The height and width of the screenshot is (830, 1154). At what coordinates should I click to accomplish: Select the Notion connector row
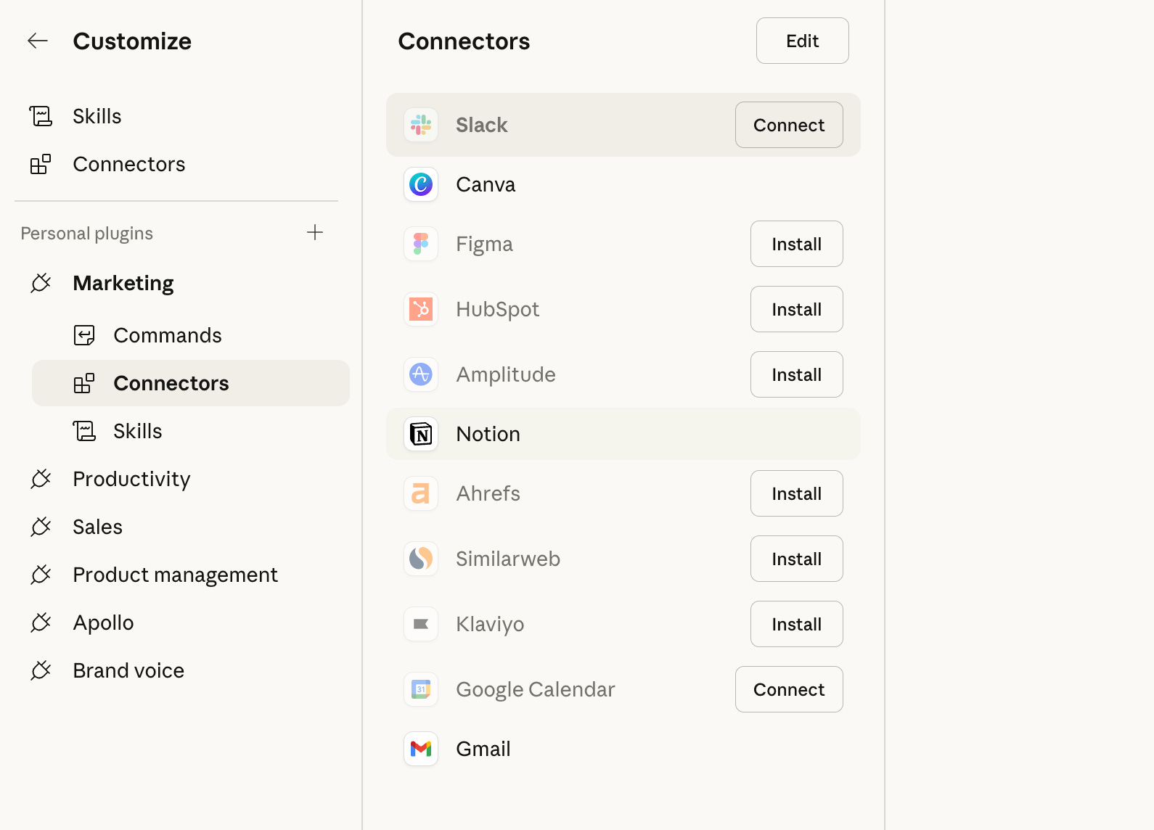pyautogui.click(x=623, y=434)
